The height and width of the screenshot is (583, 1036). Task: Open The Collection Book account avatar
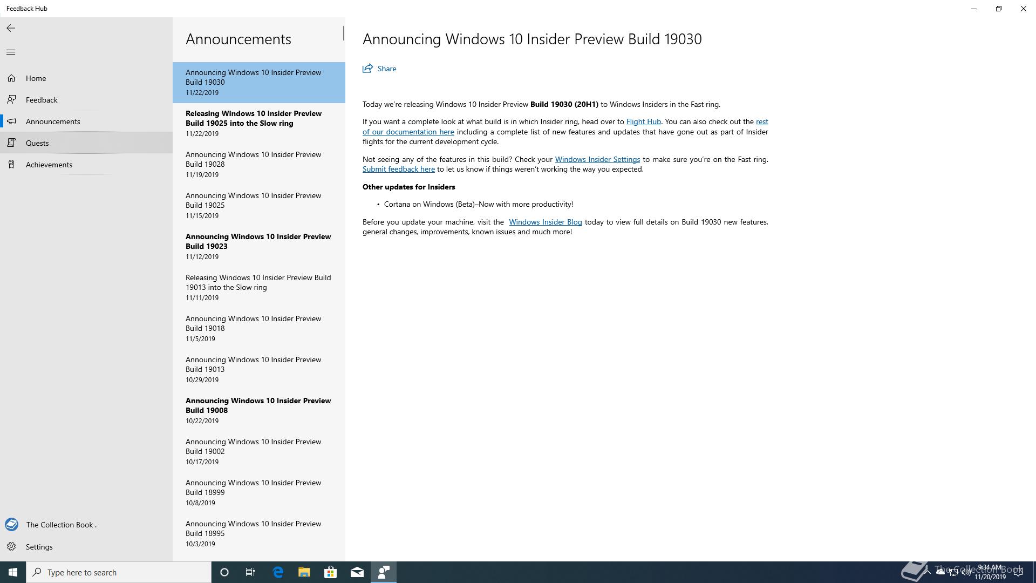point(11,525)
